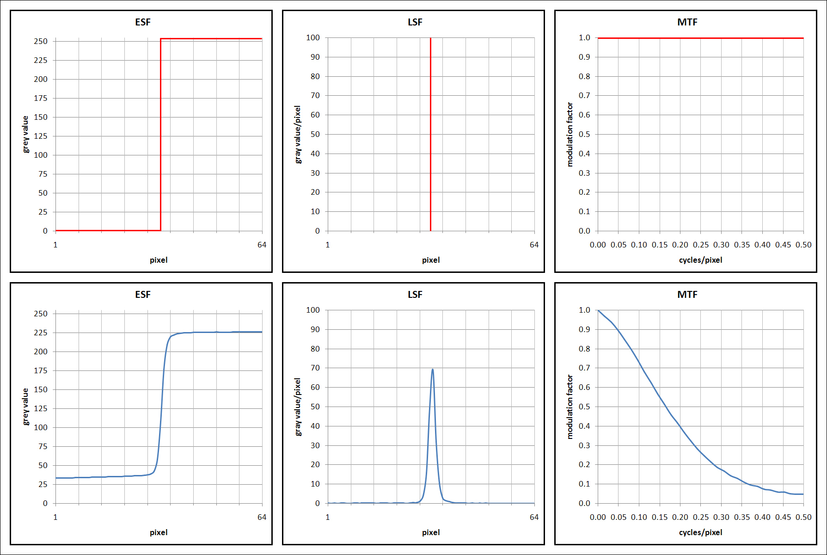
Task: Click the 0.50 tick label on the red MTF chart
Action: tap(803, 245)
